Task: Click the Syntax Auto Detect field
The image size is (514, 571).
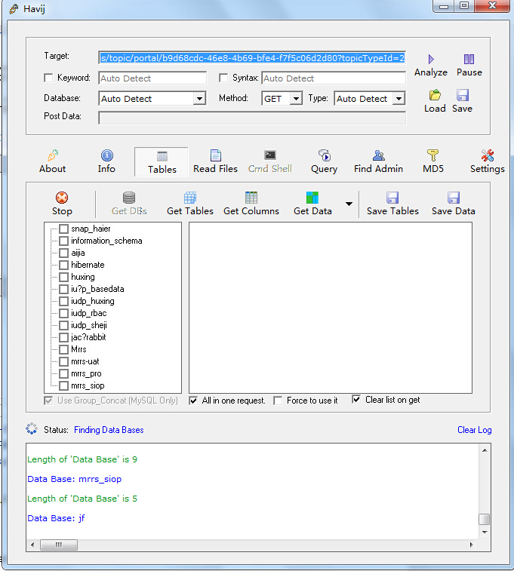Action: pos(334,78)
